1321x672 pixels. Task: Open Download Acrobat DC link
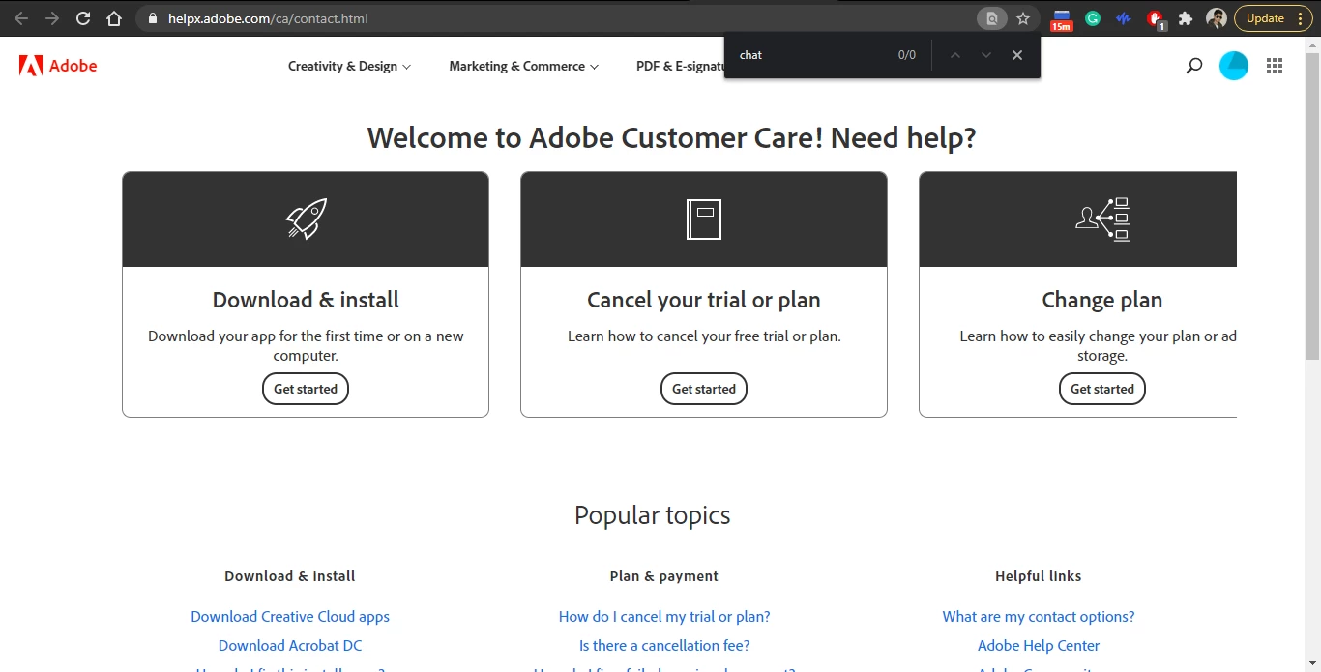(x=290, y=645)
